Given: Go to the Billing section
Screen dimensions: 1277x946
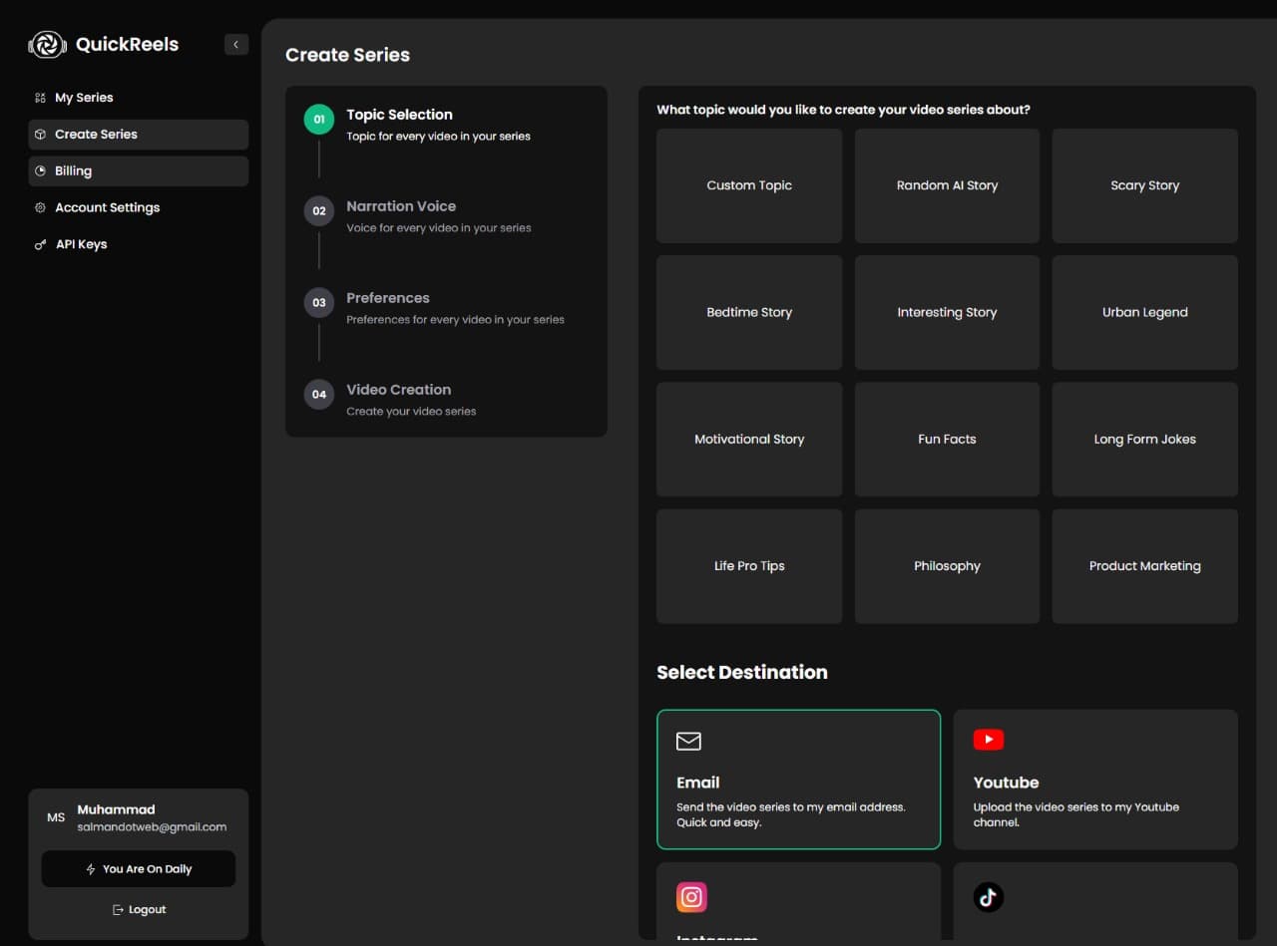Looking at the screenshot, I should 138,171.
